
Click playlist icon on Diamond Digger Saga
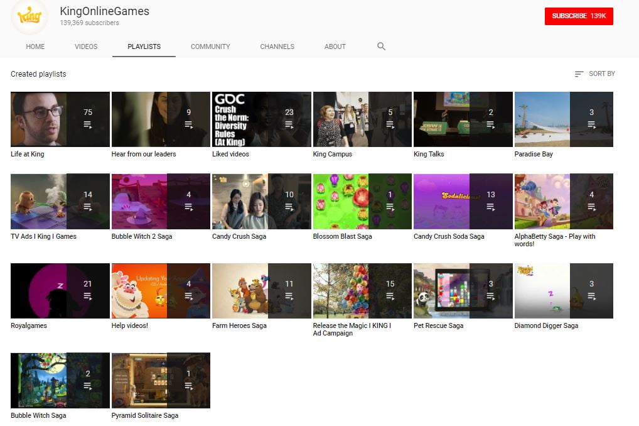(591, 296)
